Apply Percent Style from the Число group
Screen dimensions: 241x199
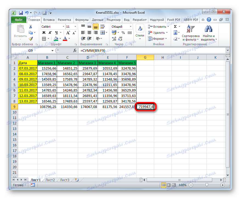pyautogui.click(x=123, y=32)
